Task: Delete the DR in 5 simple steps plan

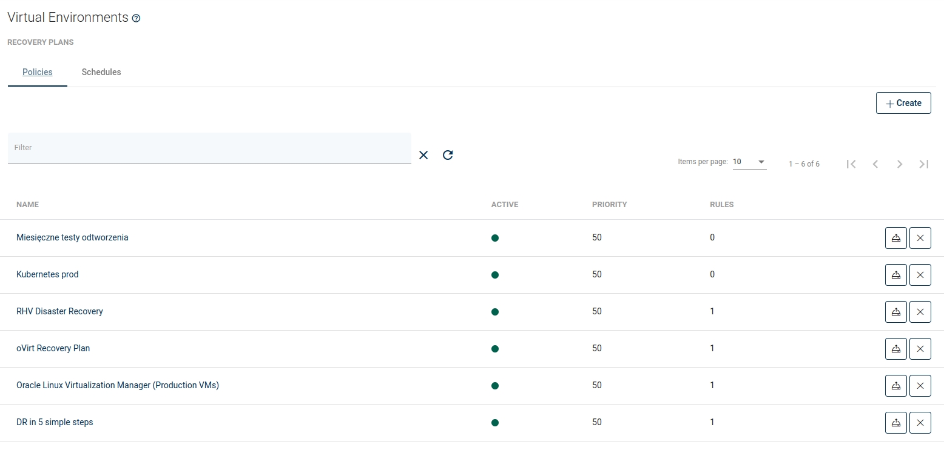Action: click(x=920, y=423)
